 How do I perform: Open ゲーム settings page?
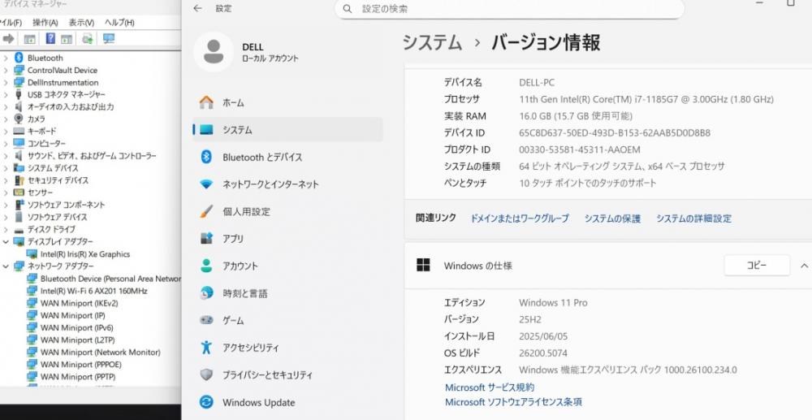[x=287, y=321]
